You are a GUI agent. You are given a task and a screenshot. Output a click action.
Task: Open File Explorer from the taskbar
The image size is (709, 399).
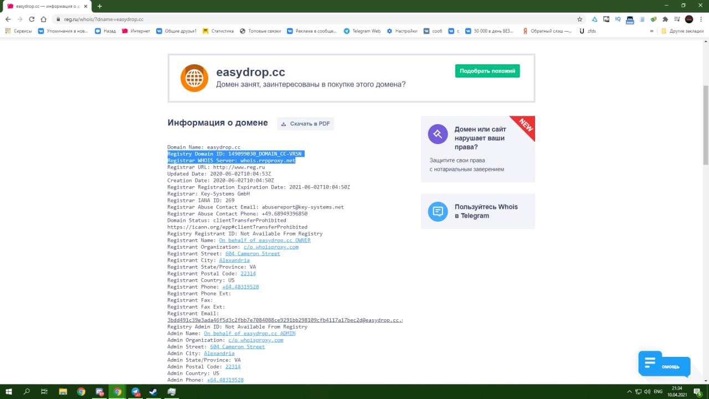63,391
